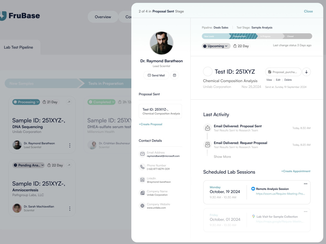Click the Phone Number icon for Dr. Baratheon
Image resolution: width=326 pixels, height=244 pixels.
point(142,167)
